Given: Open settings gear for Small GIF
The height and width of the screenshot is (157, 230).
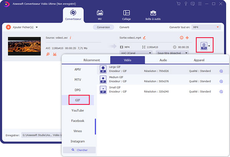Looking at the screenshot, I should pyautogui.click(x=221, y=92).
